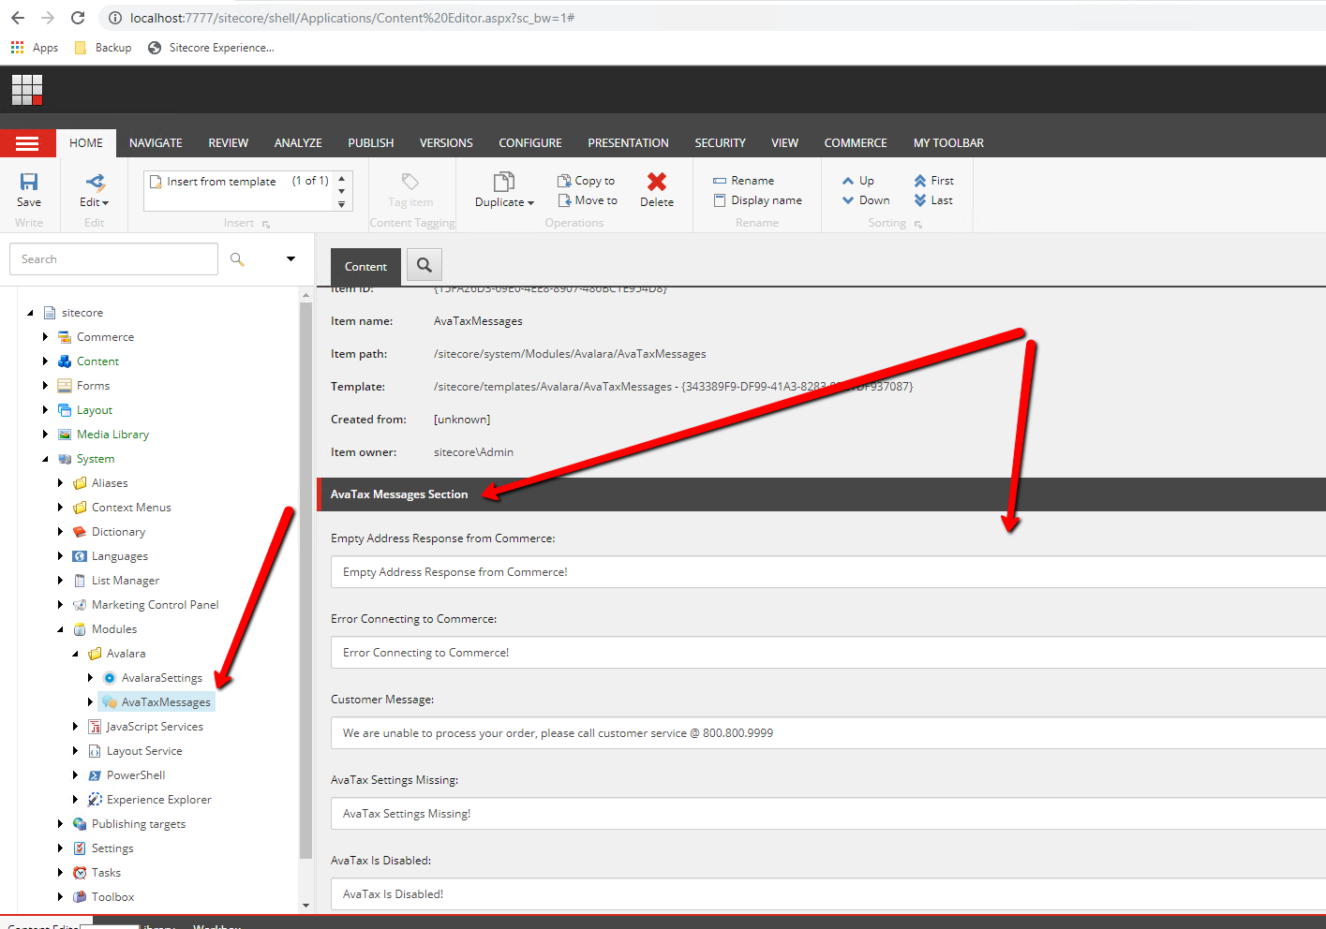Open the Sitecore launchpad grid icon
Viewport: 1326px width, 929px height.
27,90
